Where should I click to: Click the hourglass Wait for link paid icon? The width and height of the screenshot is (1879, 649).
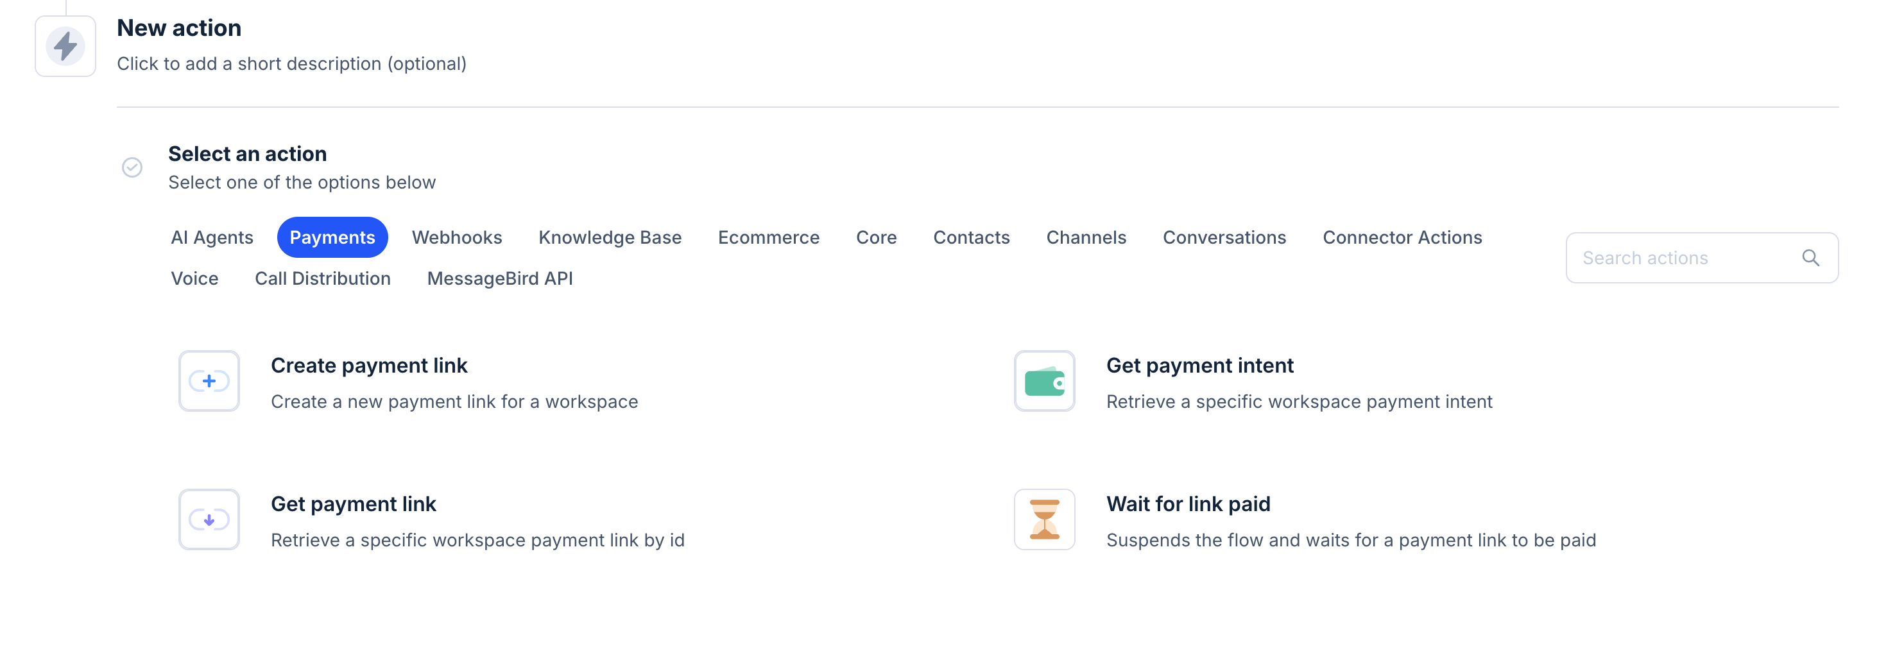[1044, 519]
